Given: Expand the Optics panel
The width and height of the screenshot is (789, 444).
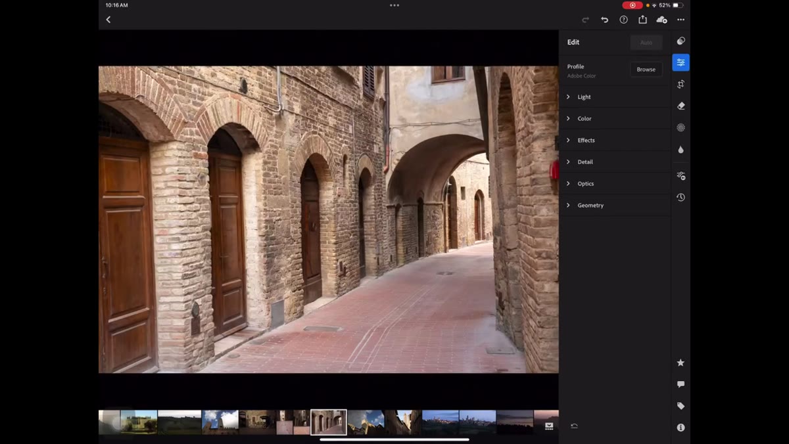Looking at the screenshot, I should (615, 183).
